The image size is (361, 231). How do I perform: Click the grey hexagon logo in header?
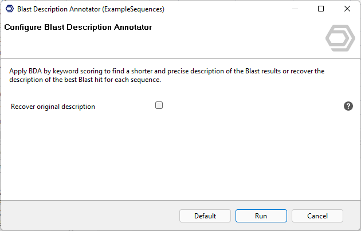(340, 38)
